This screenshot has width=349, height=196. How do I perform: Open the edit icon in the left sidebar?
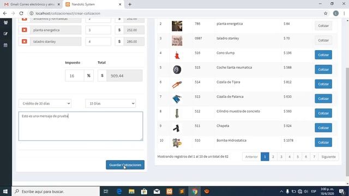pyautogui.click(x=5, y=34)
